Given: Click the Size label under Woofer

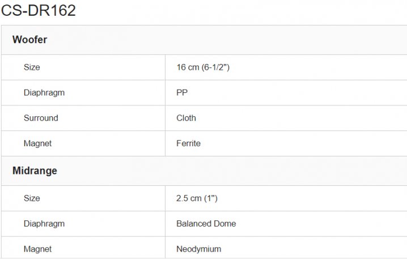Looking at the screenshot, I should tap(32, 67).
